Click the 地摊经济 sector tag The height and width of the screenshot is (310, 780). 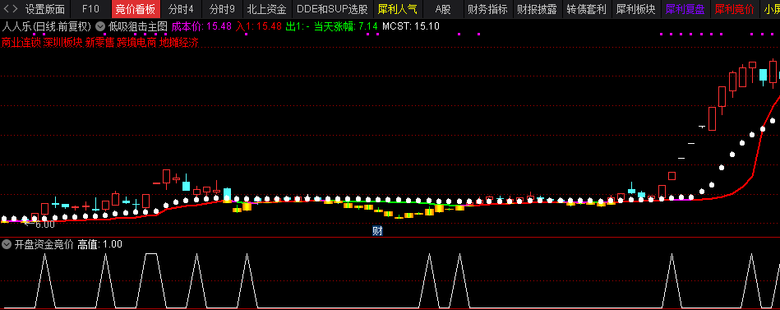(178, 43)
